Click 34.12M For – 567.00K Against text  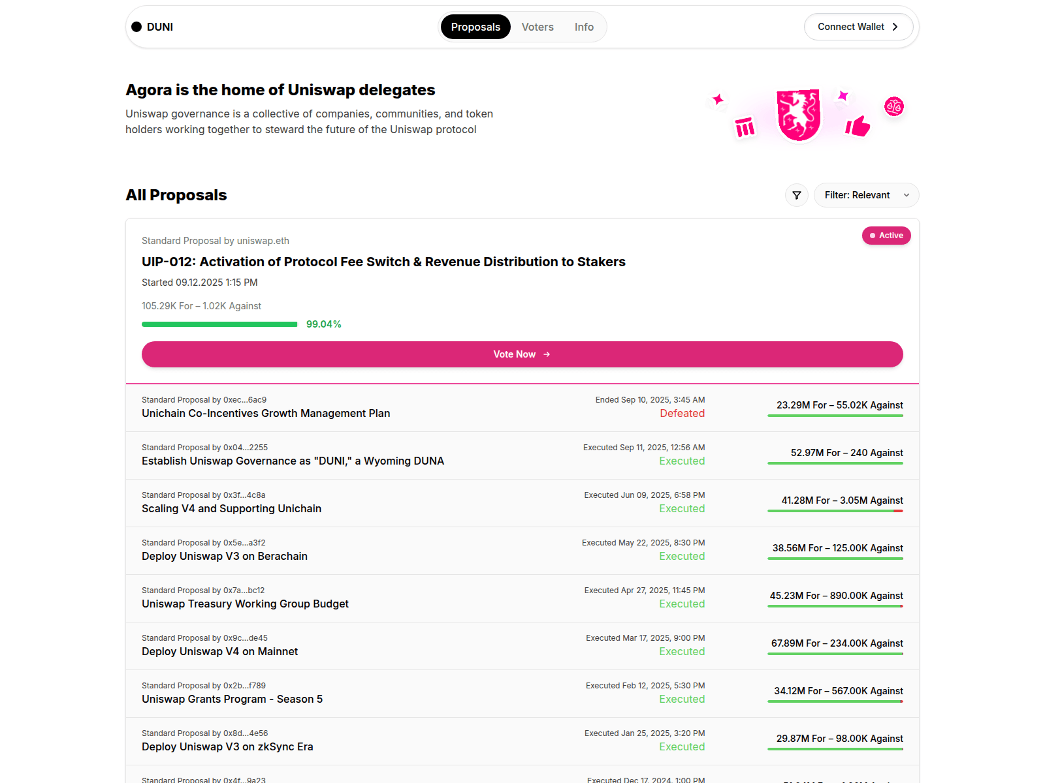[x=839, y=691]
